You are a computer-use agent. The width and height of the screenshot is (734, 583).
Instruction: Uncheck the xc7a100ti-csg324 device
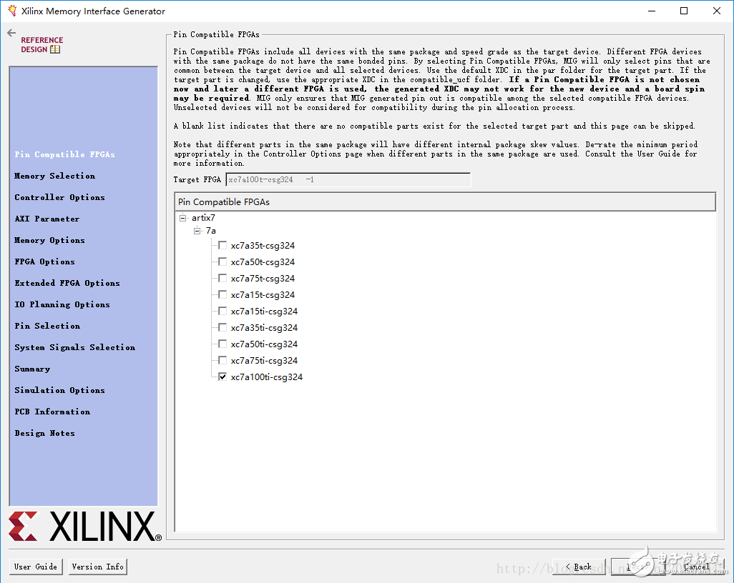pos(222,377)
